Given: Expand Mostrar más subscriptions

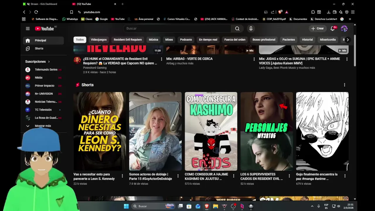Looking at the screenshot, I should (x=43, y=126).
